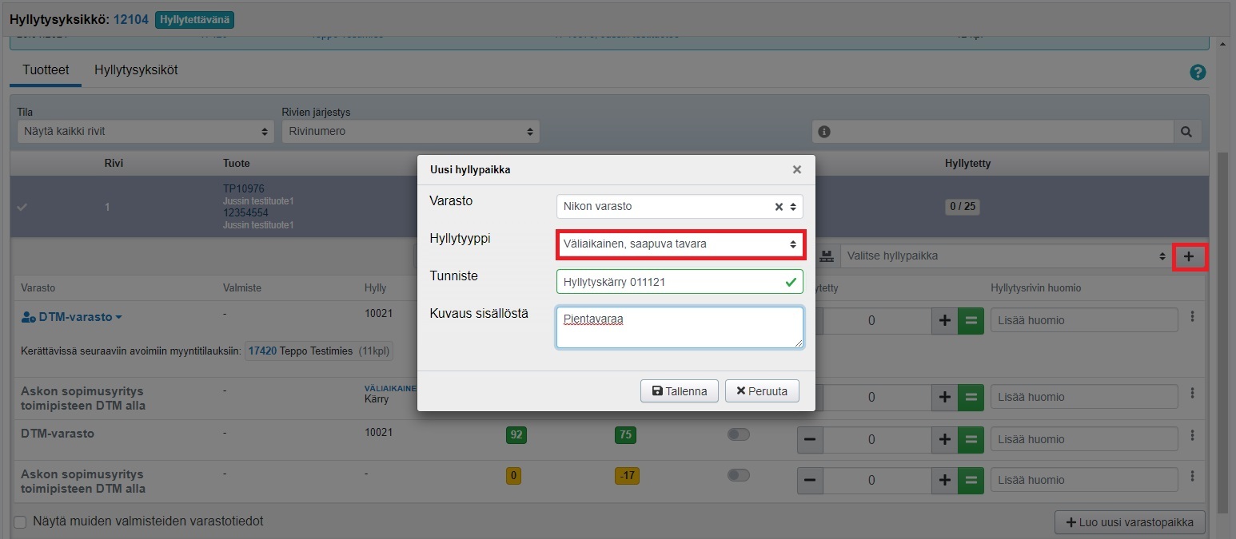Toggle the switch in row with stock 92

click(x=738, y=434)
